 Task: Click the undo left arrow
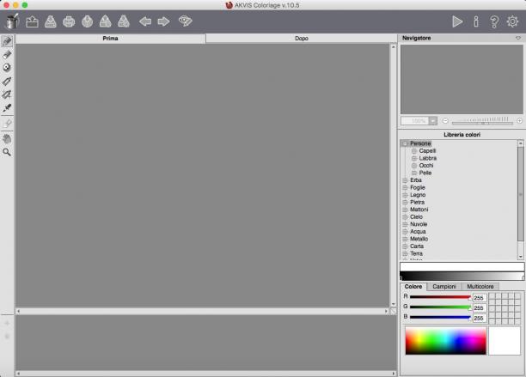(x=145, y=21)
